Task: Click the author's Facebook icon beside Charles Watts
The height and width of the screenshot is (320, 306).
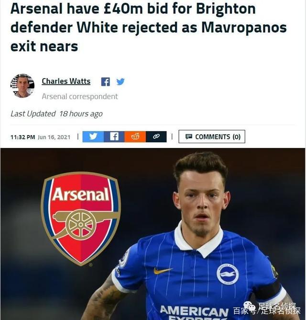Action: click(x=105, y=82)
